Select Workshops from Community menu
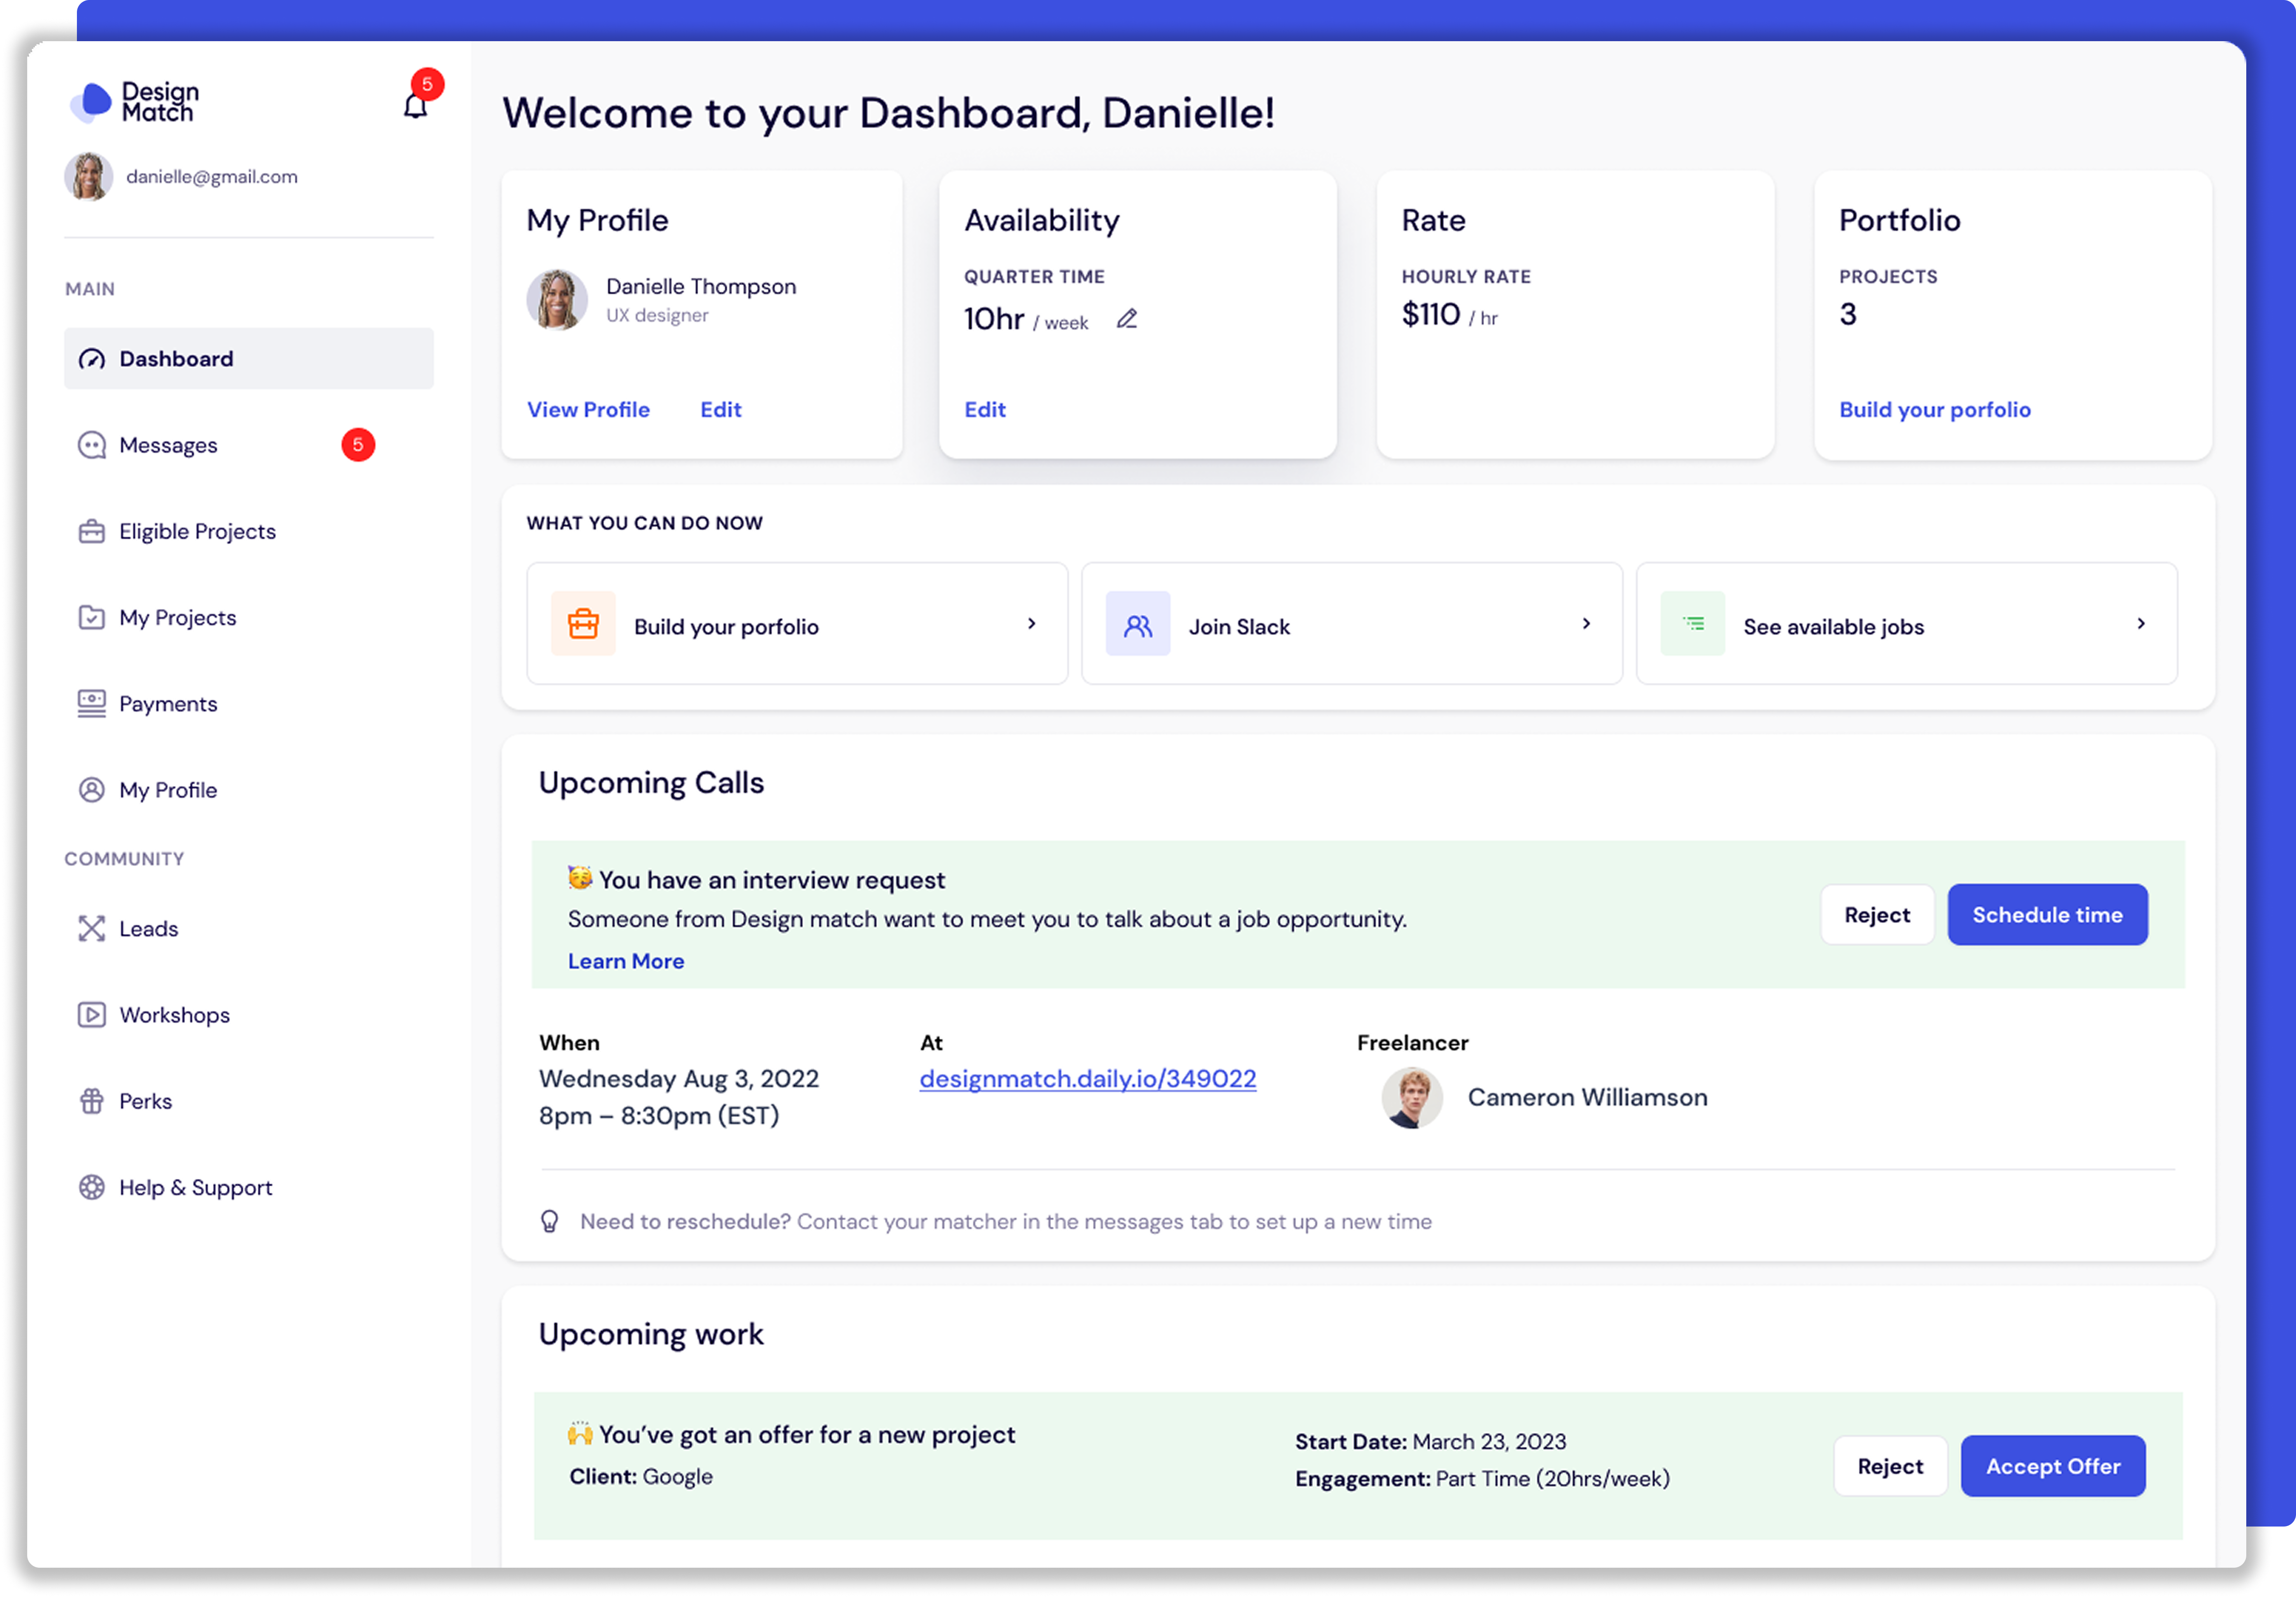This screenshot has width=2296, height=1598. [174, 1015]
